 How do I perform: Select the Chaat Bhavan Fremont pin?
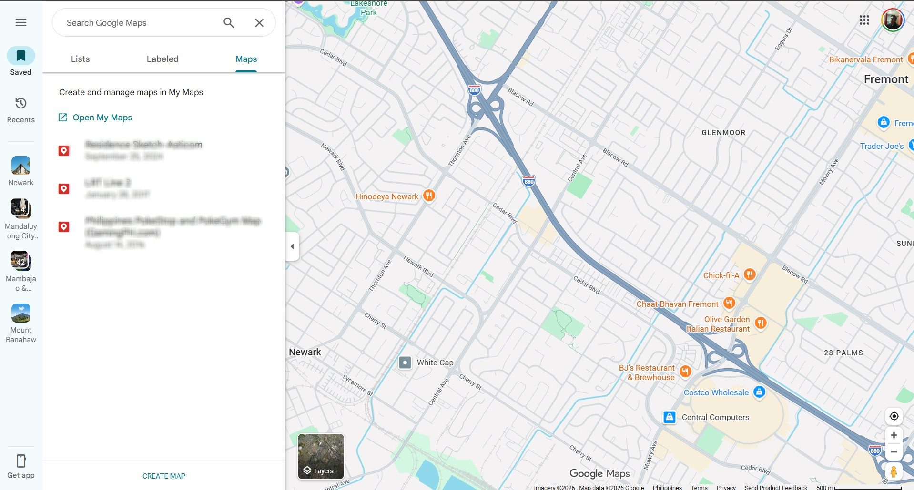[x=729, y=303]
